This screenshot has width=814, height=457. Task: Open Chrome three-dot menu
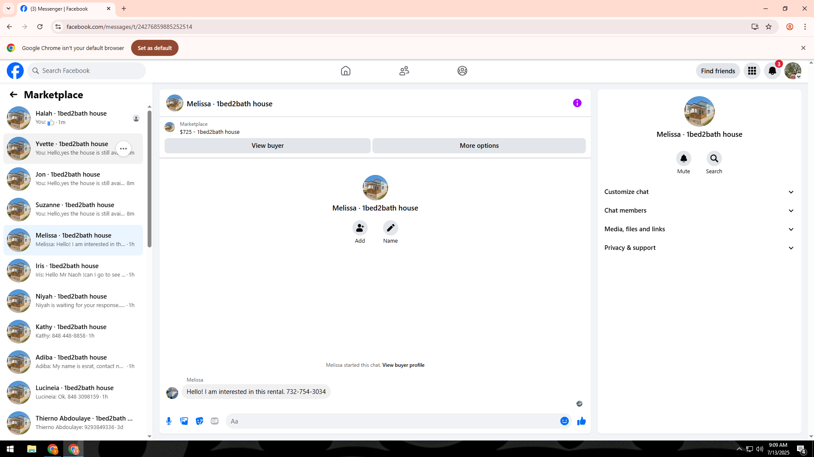click(805, 27)
